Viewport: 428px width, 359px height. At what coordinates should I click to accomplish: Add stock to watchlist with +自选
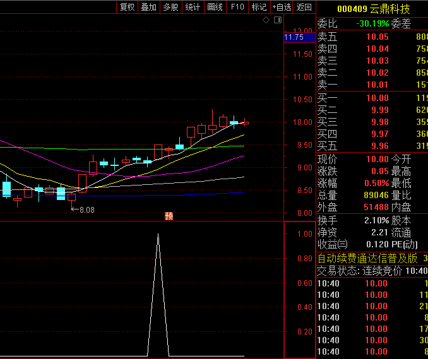click(x=282, y=7)
